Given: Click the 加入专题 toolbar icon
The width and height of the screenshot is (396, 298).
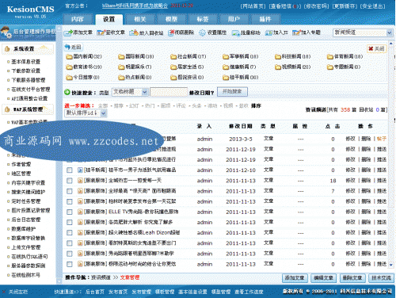Looking at the screenshot, I should point(296,32).
